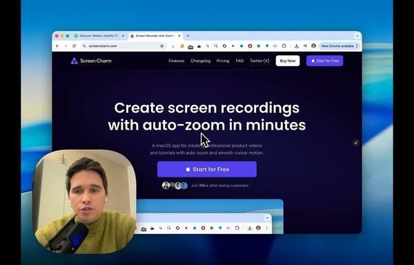Click the dashed-square screenshot extension icon

click(216, 46)
